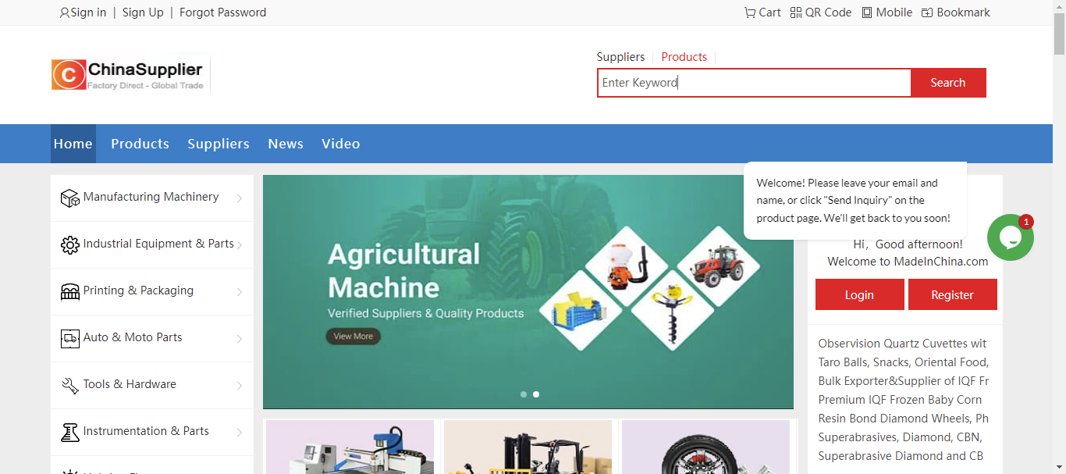The width and height of the screenshot is (1066, 474).
Task: Click the Register button
Action: click(x=952, y=295)
